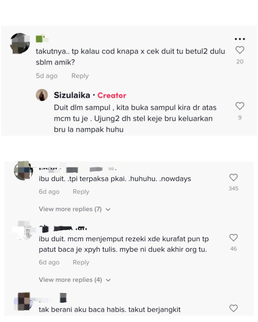258x322 pixels.
Task: Like Sizulaika's creator reply
Action: click(x=240, y=106)
